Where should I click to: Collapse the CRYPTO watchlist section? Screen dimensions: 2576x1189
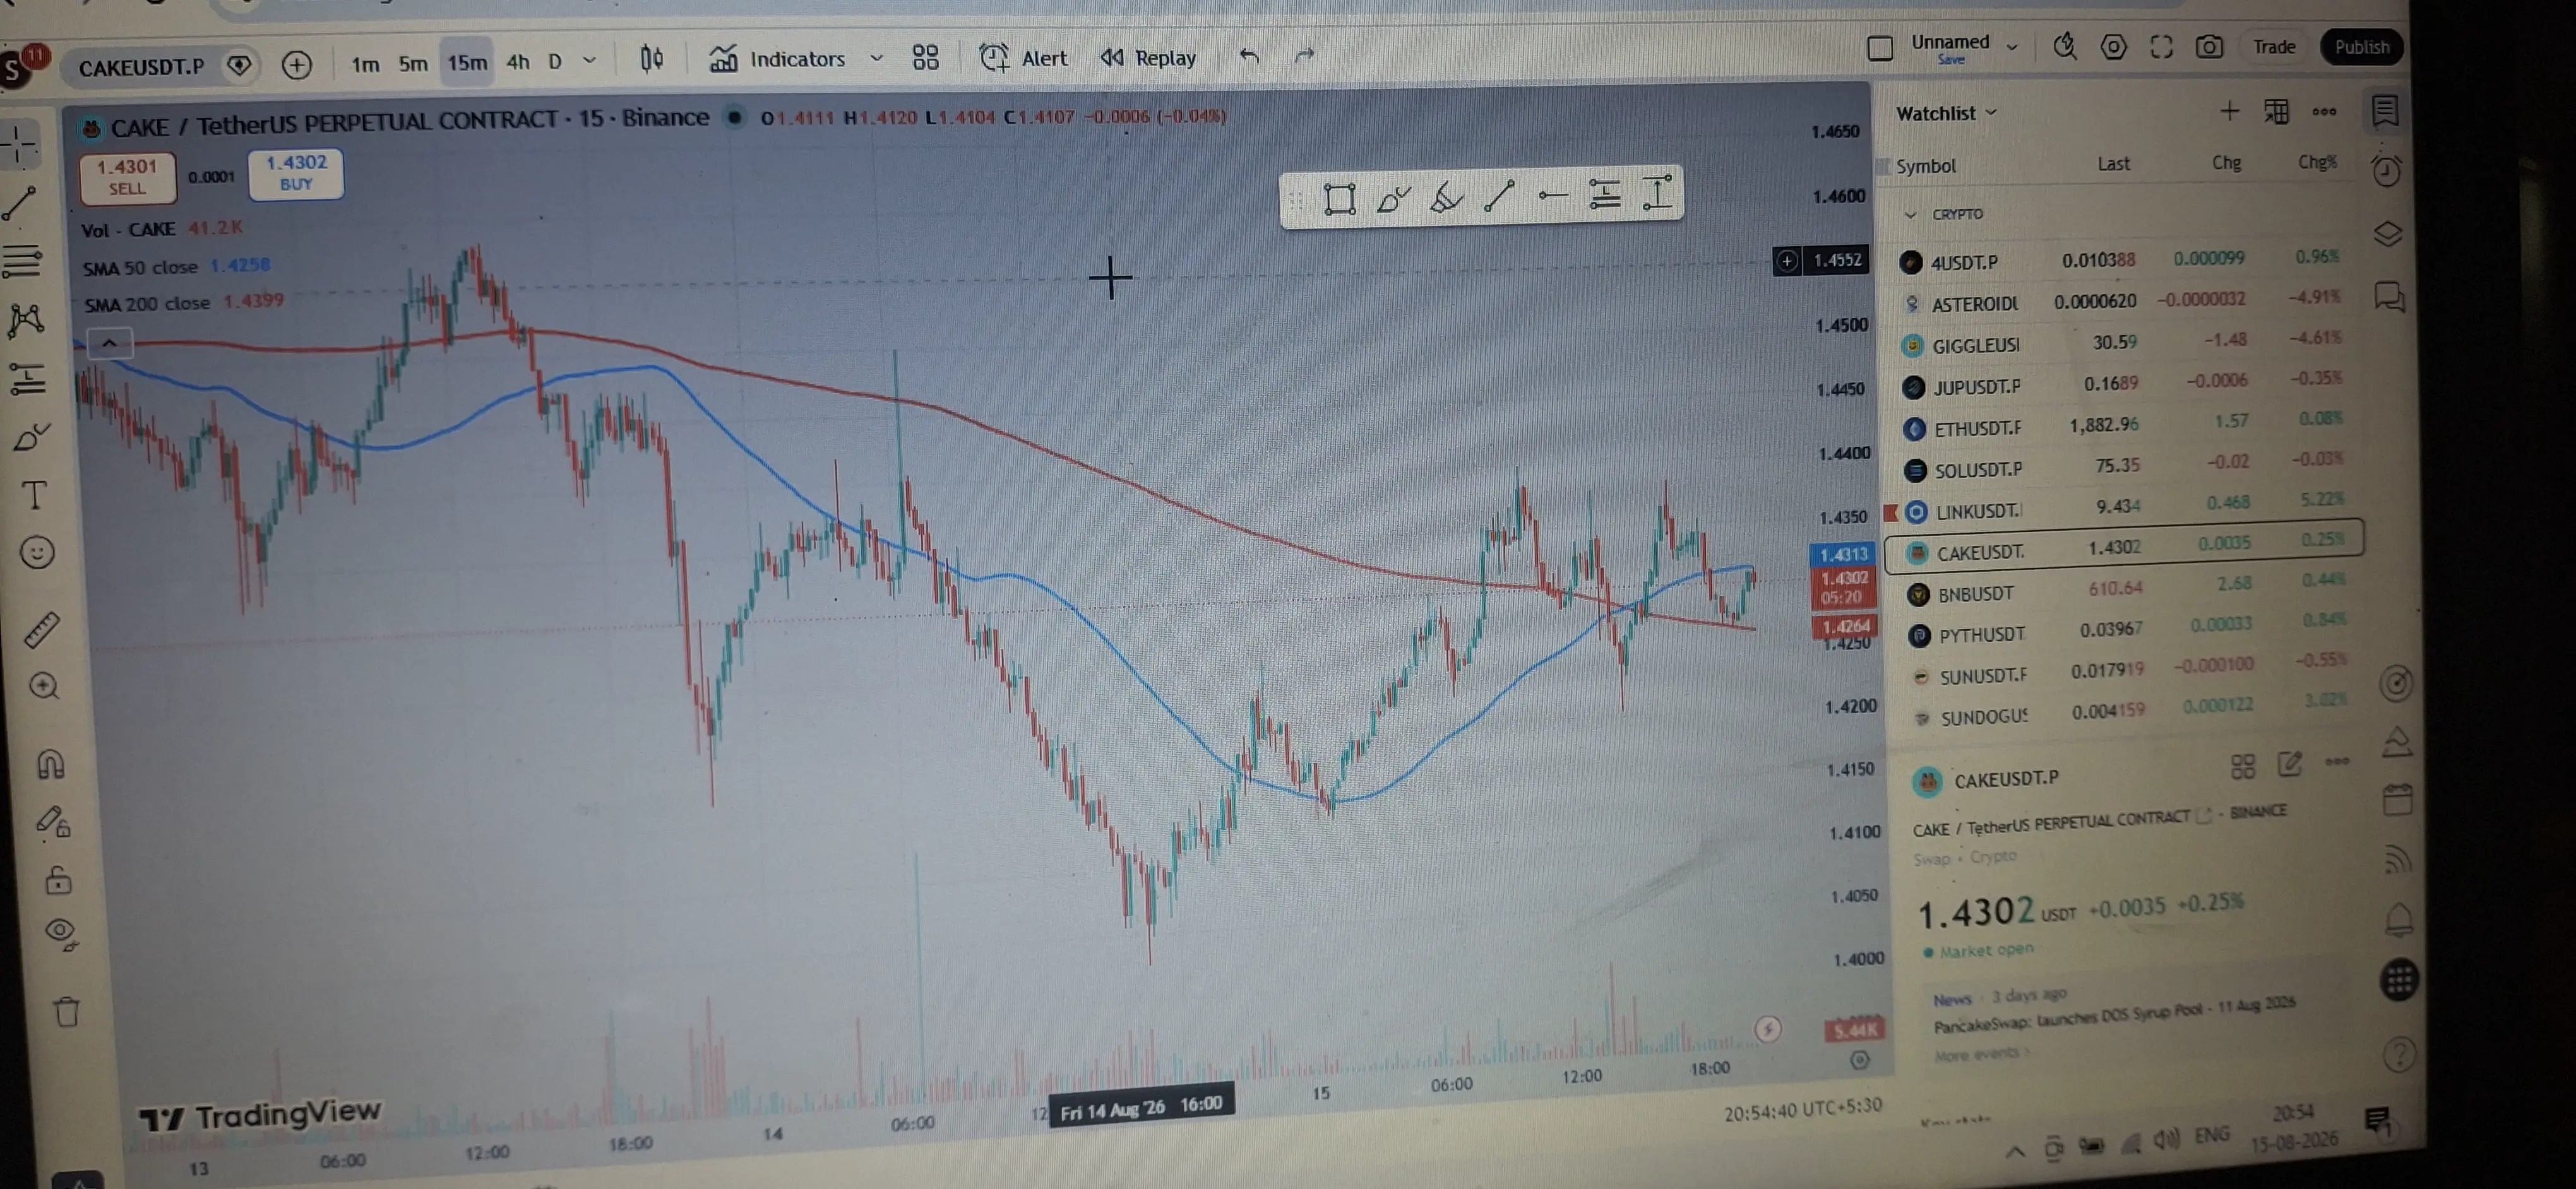coord(1910,214)
